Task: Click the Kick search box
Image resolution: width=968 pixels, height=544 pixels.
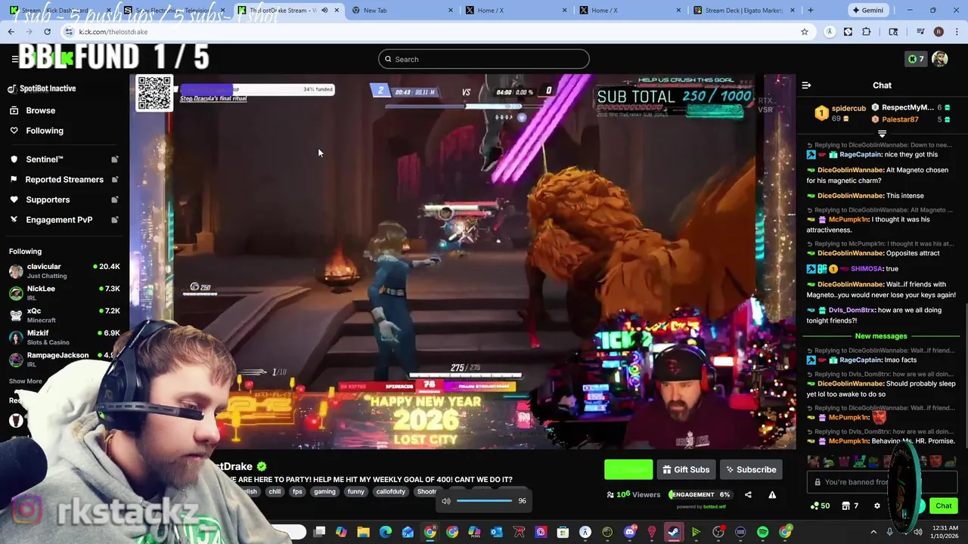Action: click(x=484, y=59)
